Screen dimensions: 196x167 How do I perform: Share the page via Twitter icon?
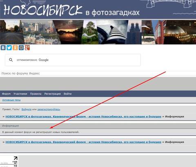(9, 48)
